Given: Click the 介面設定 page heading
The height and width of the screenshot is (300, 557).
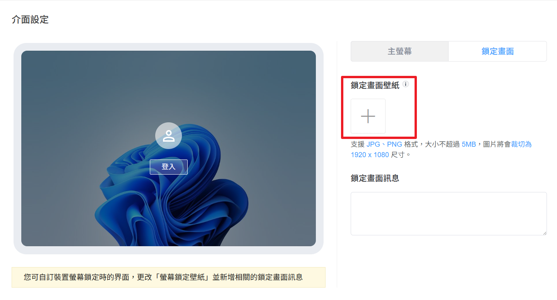Looking at the screenshot, I should [30, 20].
